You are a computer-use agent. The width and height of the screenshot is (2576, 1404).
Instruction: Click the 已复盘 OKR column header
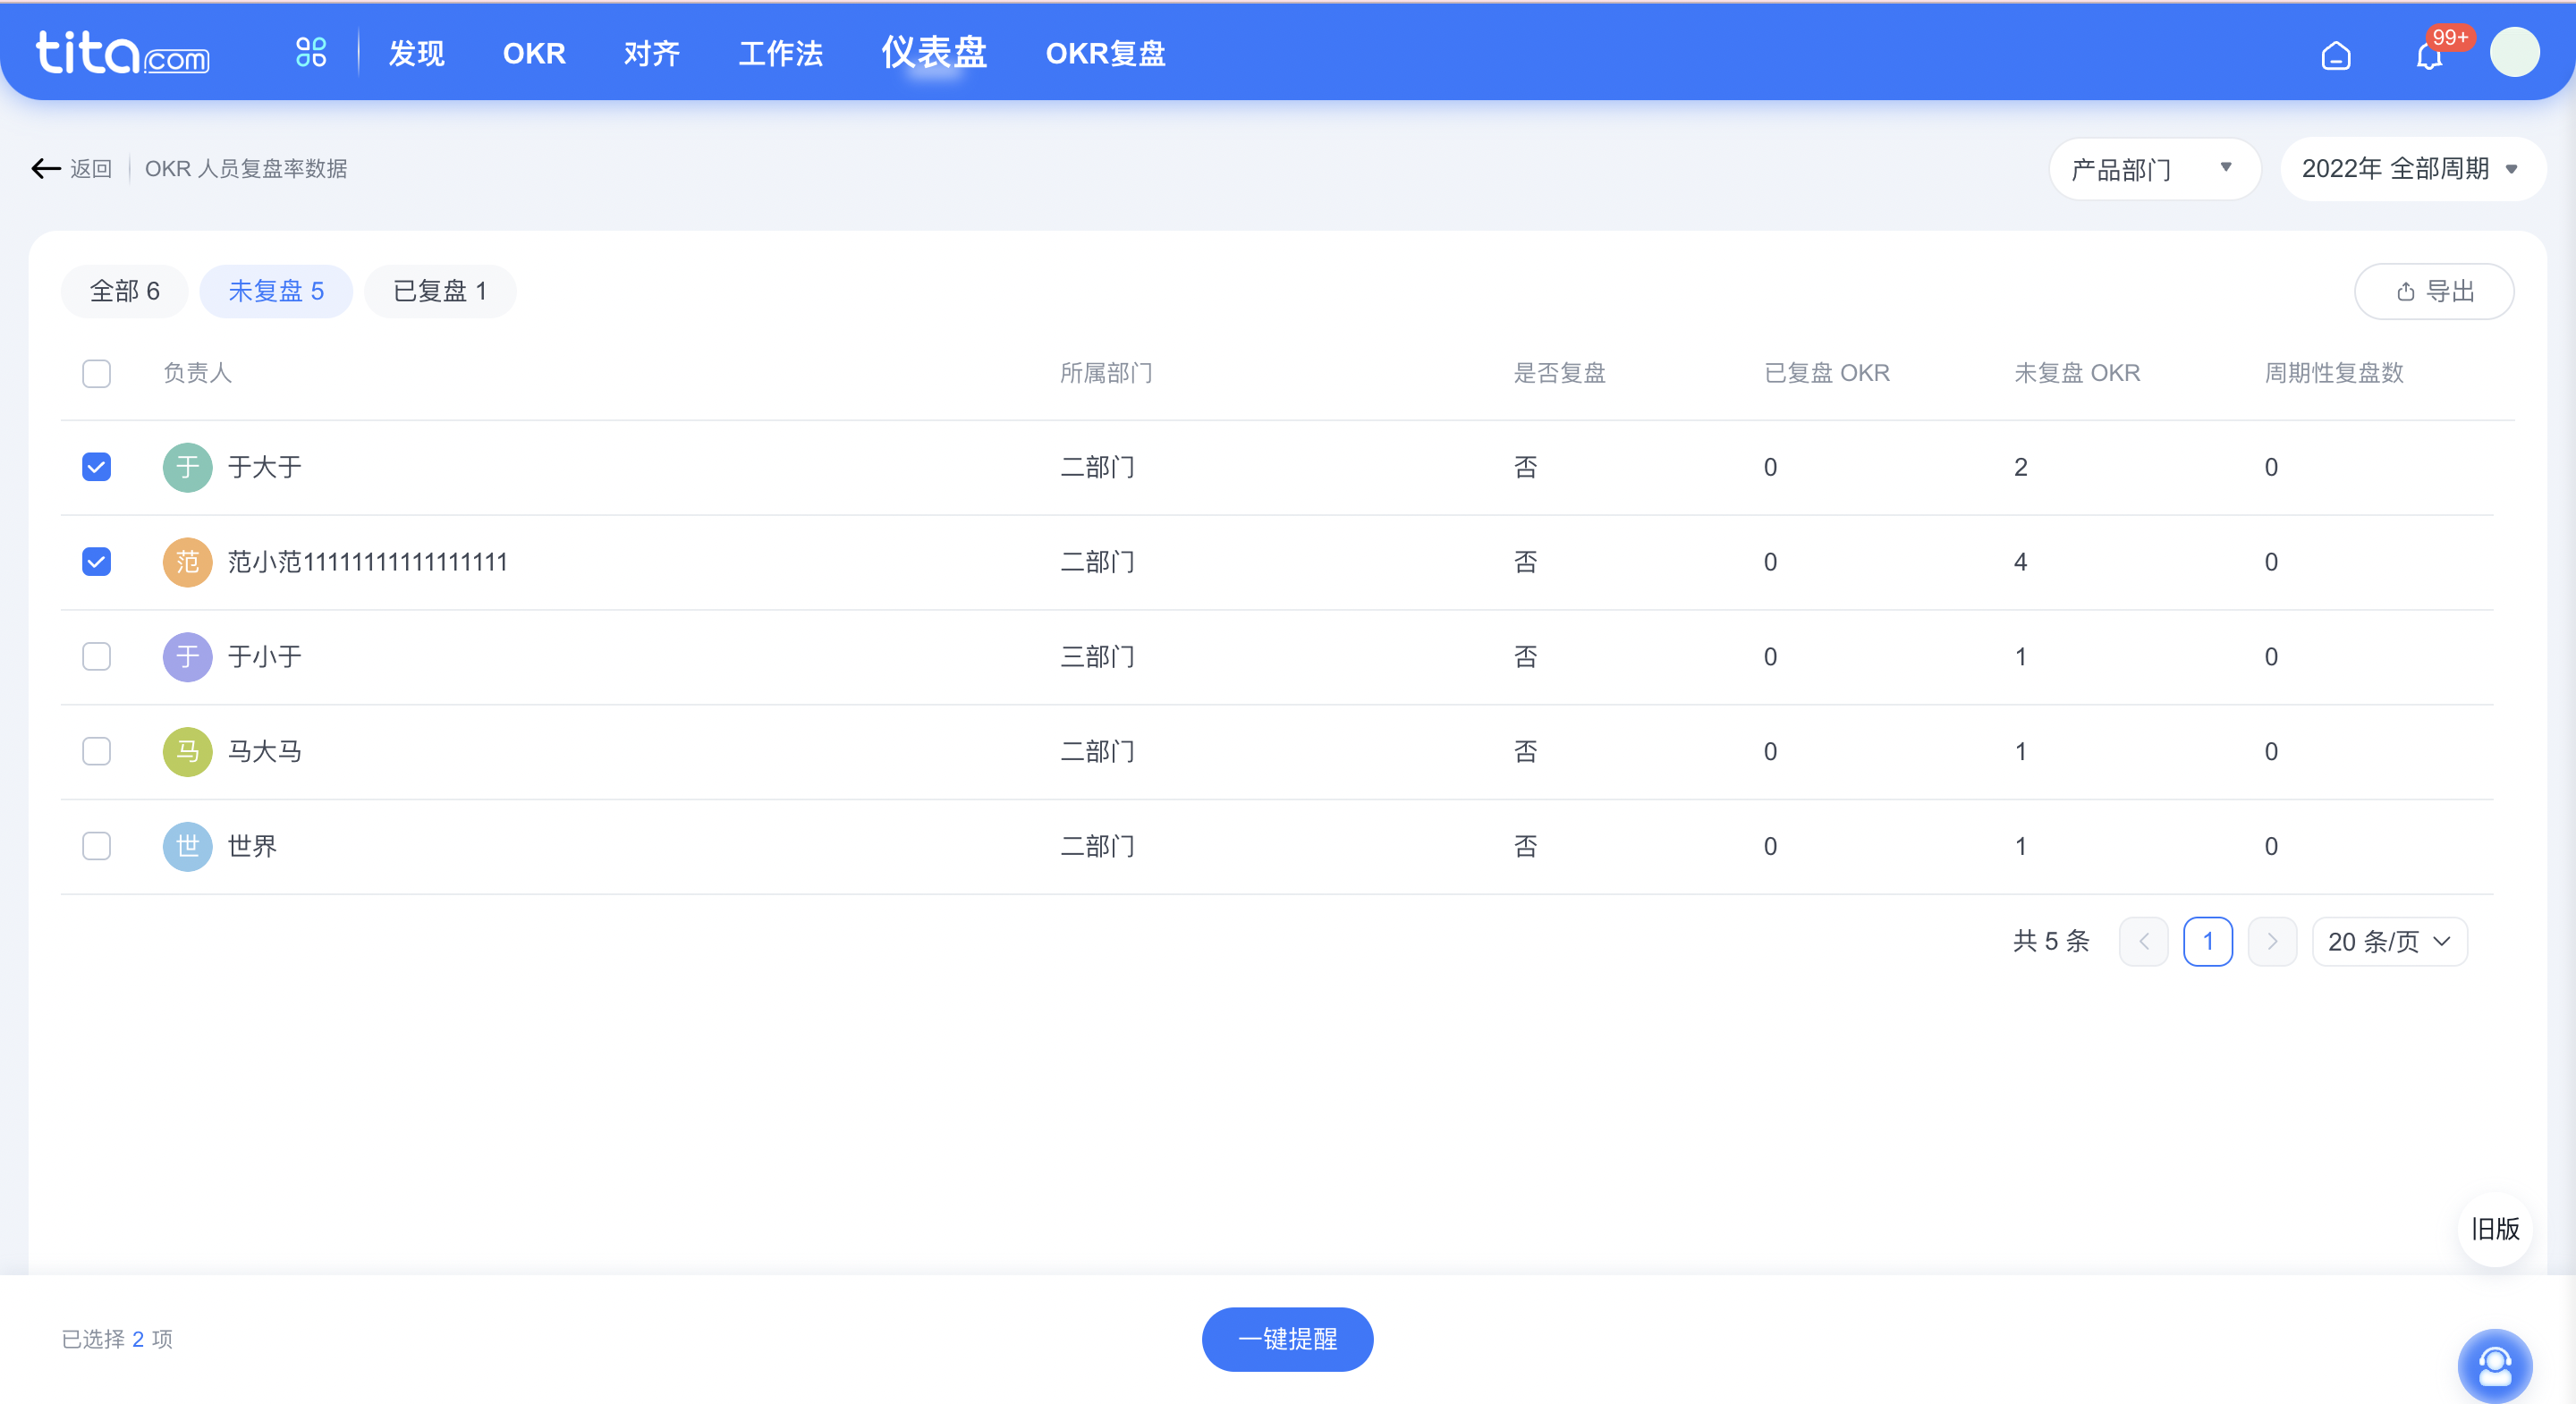(x=1826, y=373)
